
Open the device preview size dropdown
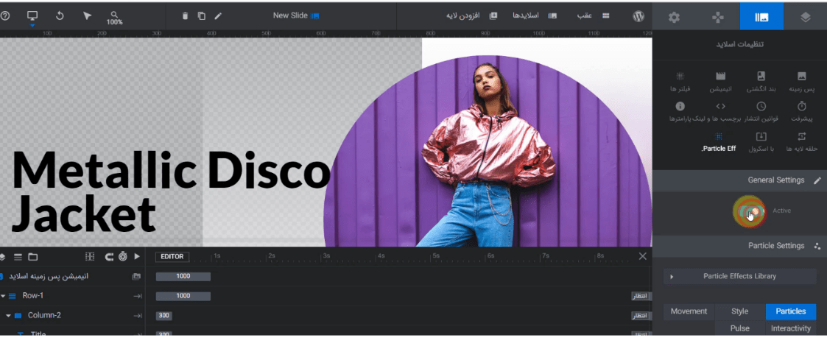point(32,18)
